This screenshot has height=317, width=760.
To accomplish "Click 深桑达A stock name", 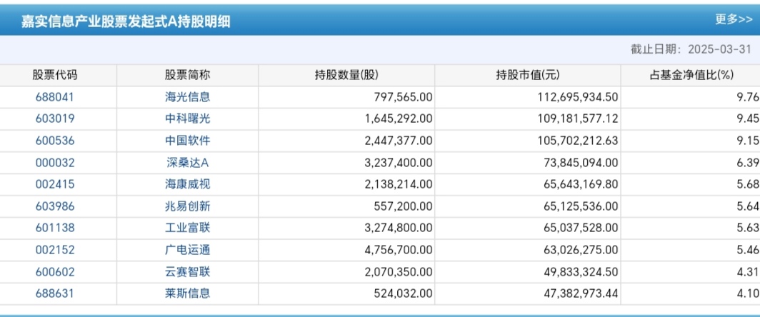I will click(187, 163).
